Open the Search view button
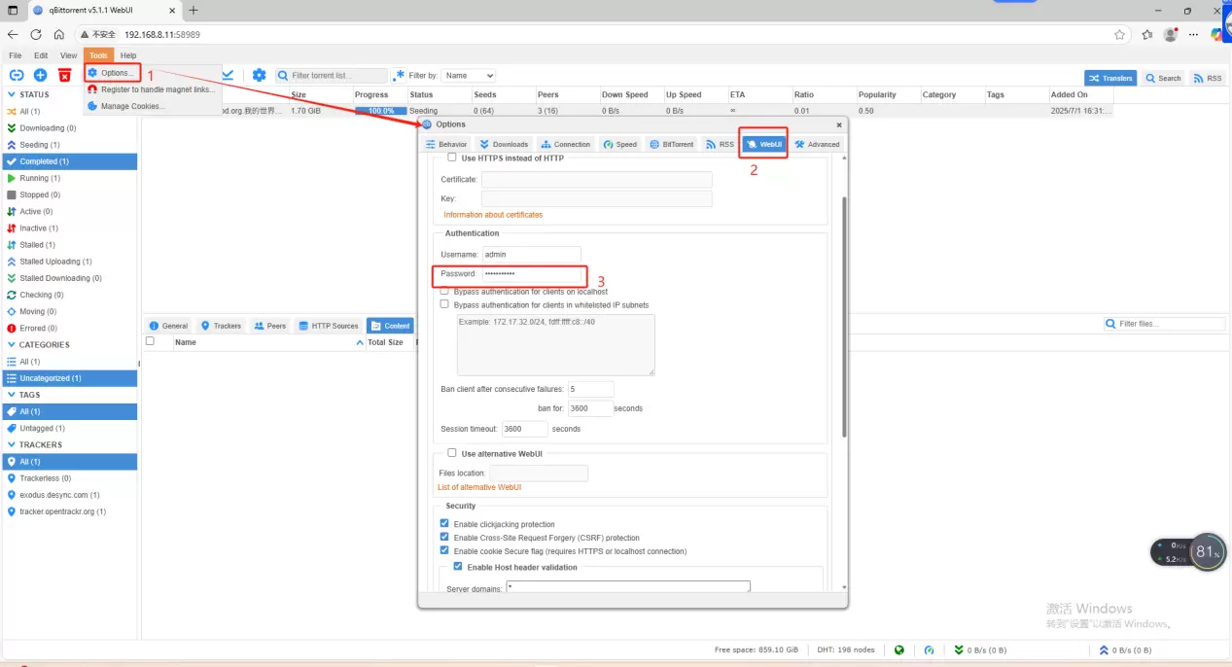 1163,78
